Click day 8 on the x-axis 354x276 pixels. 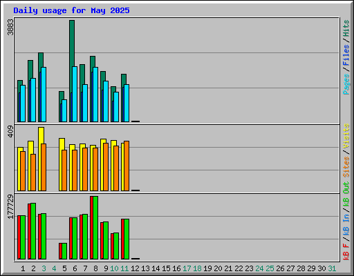(95, 268)
